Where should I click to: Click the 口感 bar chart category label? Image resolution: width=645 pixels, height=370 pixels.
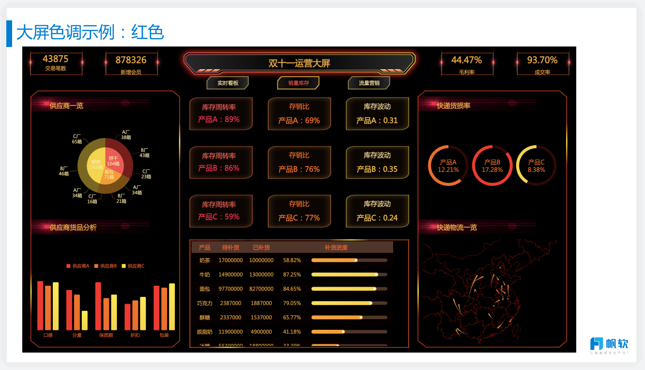(x=48, y=335)
